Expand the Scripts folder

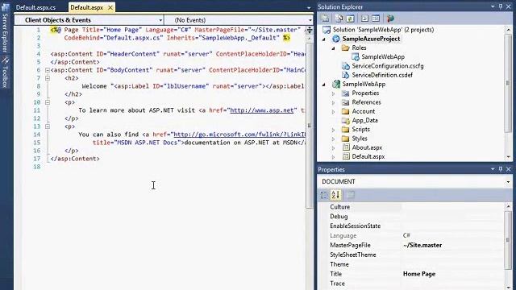[x=333, y=130]
